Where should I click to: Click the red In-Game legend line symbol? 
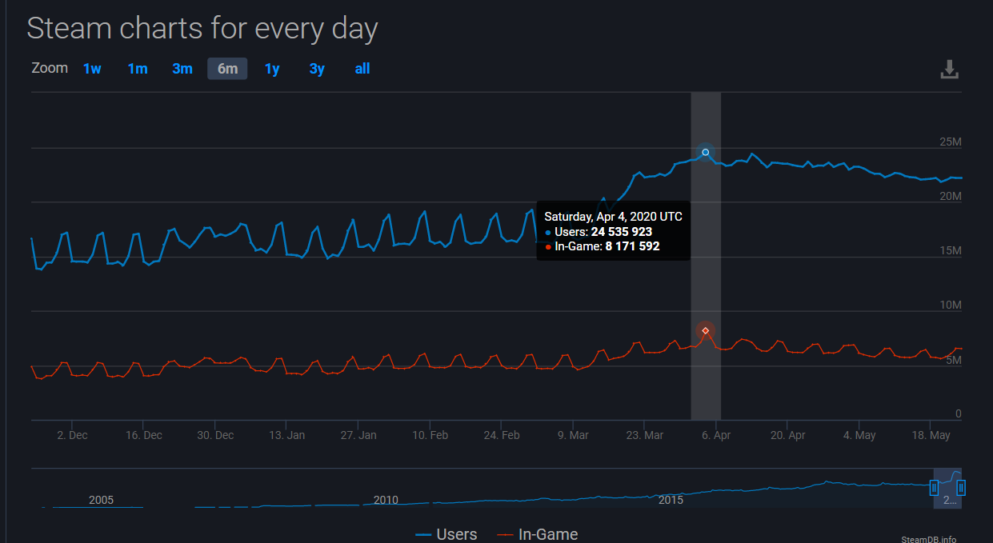click(505, 535)
